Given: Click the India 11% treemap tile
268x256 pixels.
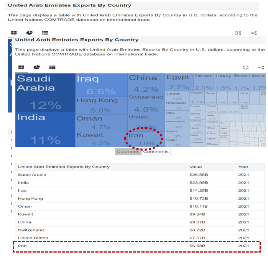Looking at the screenshot, I should click(x=45, y=130).
